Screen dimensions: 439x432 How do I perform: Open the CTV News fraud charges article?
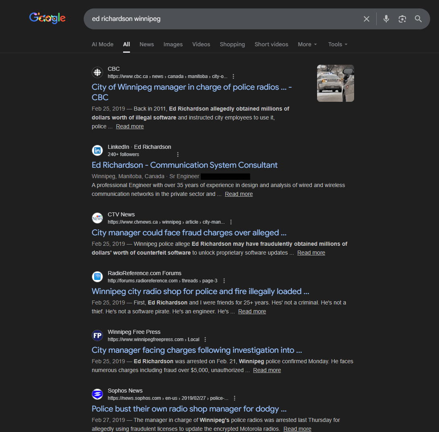[189, 232]
